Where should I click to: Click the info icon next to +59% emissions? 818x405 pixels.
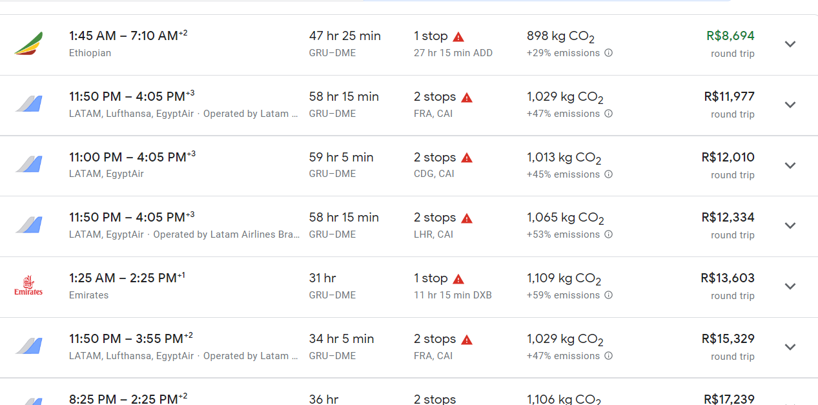click(608, 295)
